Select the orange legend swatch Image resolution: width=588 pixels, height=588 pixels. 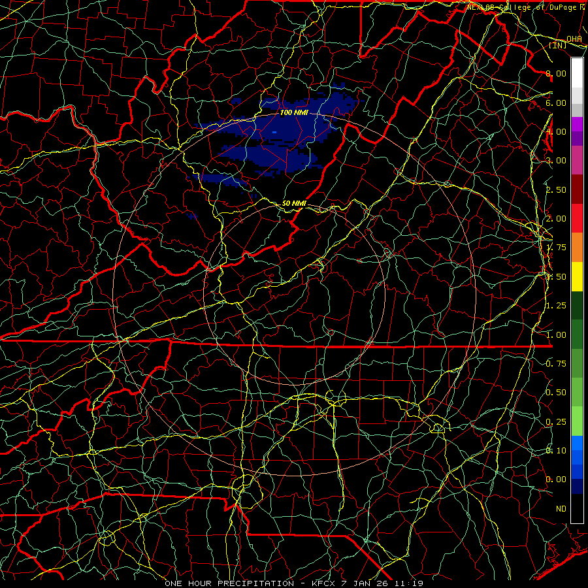coord(577,248)
